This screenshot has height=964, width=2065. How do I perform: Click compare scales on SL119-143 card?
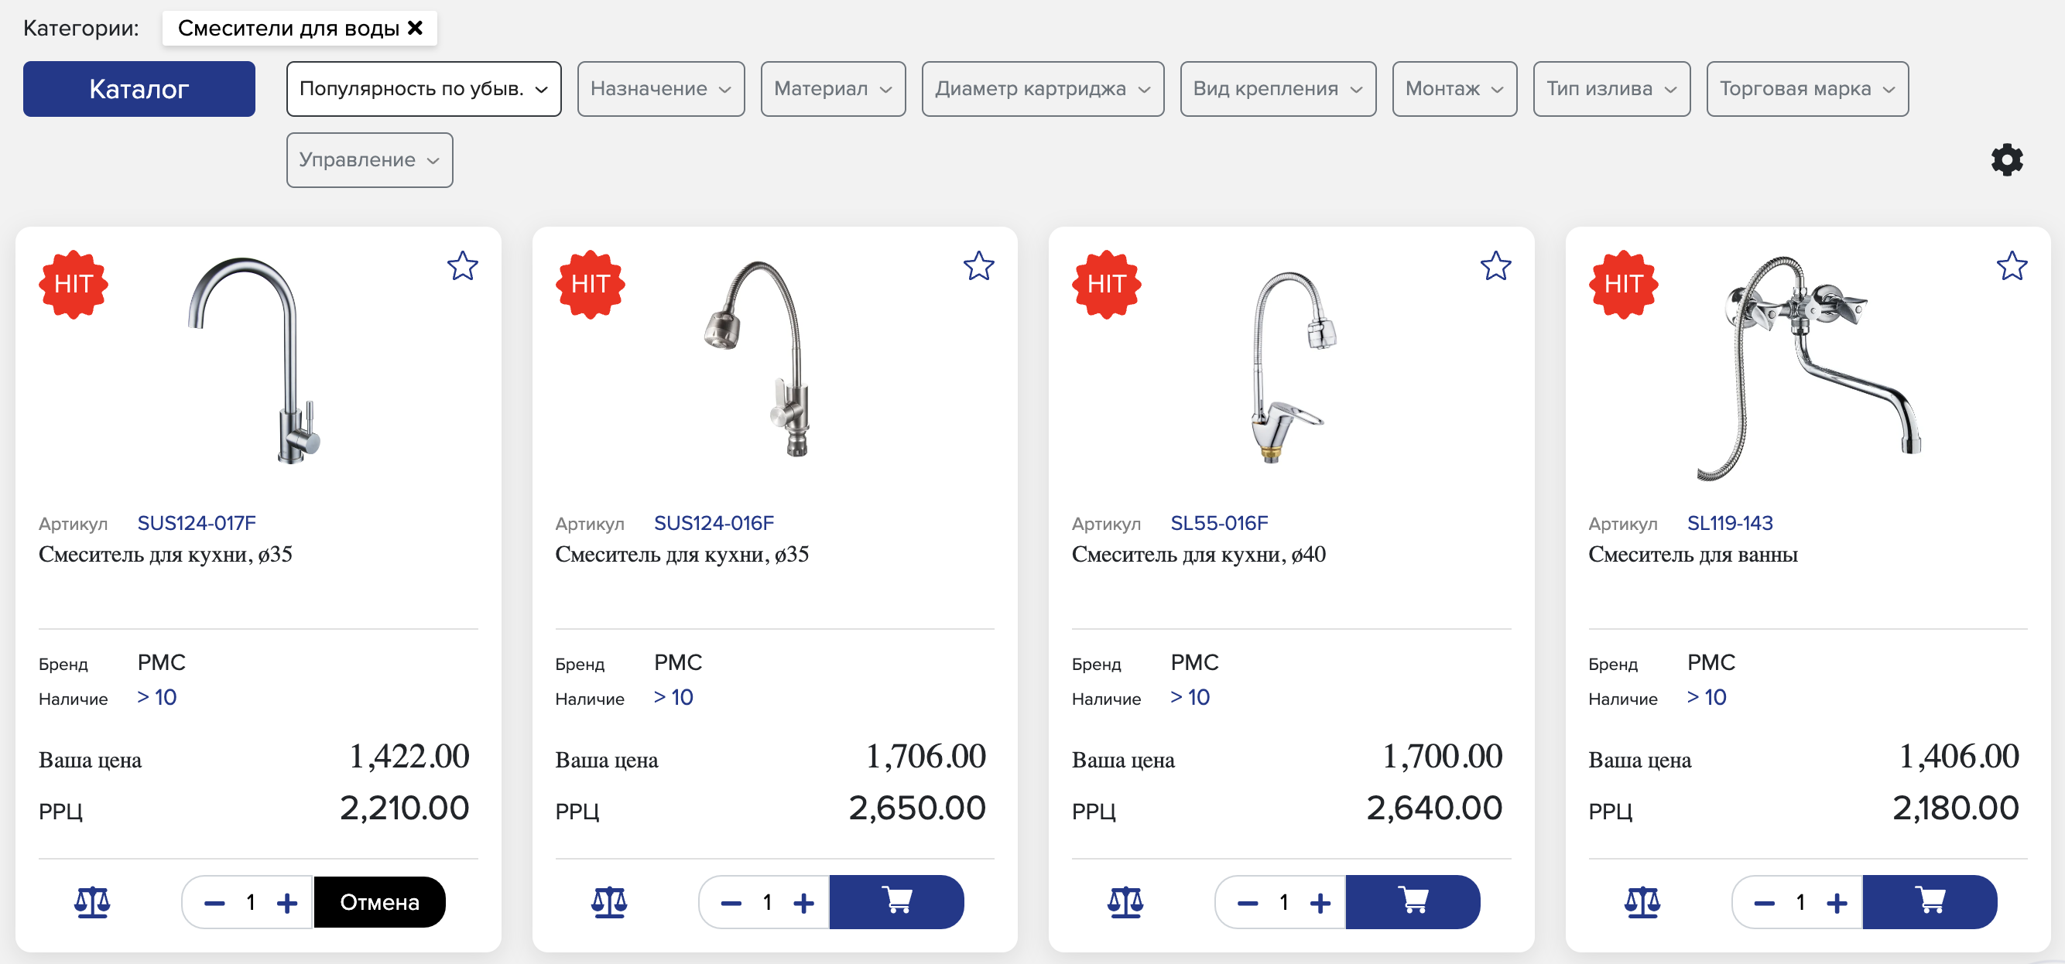click(1642, 902)
